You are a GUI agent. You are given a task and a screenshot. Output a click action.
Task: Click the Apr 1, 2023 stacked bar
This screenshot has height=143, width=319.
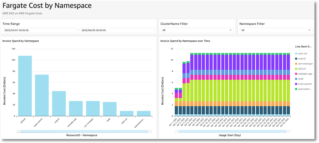click(x=176, y=102)
